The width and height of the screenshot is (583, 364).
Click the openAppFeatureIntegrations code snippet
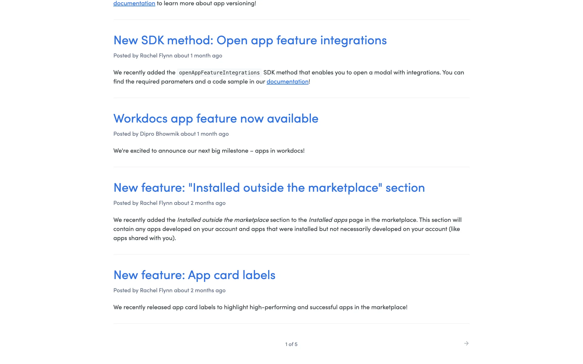219,73
